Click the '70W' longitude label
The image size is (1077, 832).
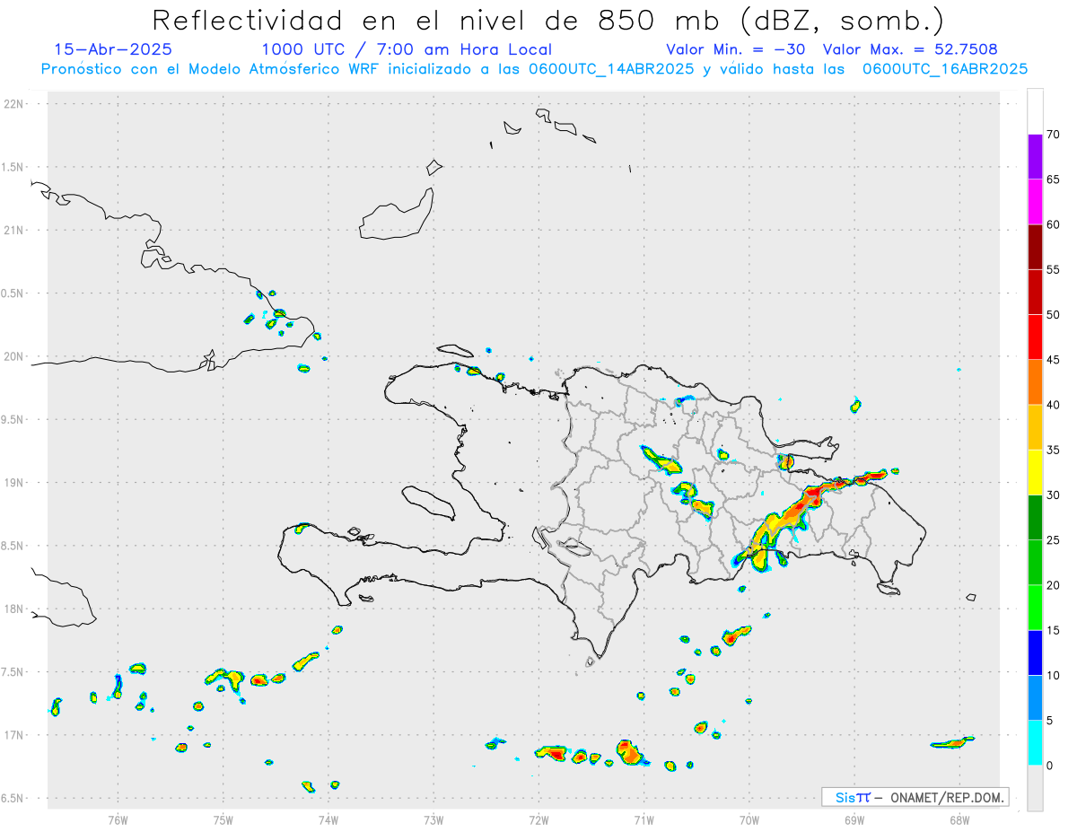(x=749, y=819)
